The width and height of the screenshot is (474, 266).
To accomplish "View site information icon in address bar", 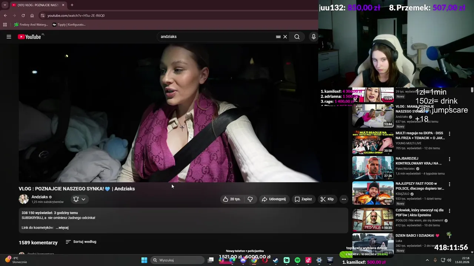I will (x=43, y=16).
